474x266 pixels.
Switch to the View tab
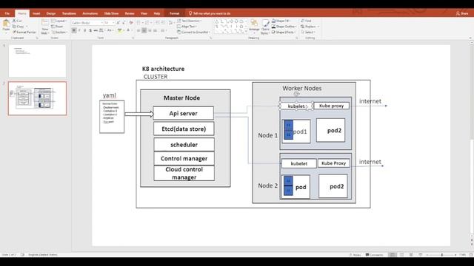click(x=144, y=13)
